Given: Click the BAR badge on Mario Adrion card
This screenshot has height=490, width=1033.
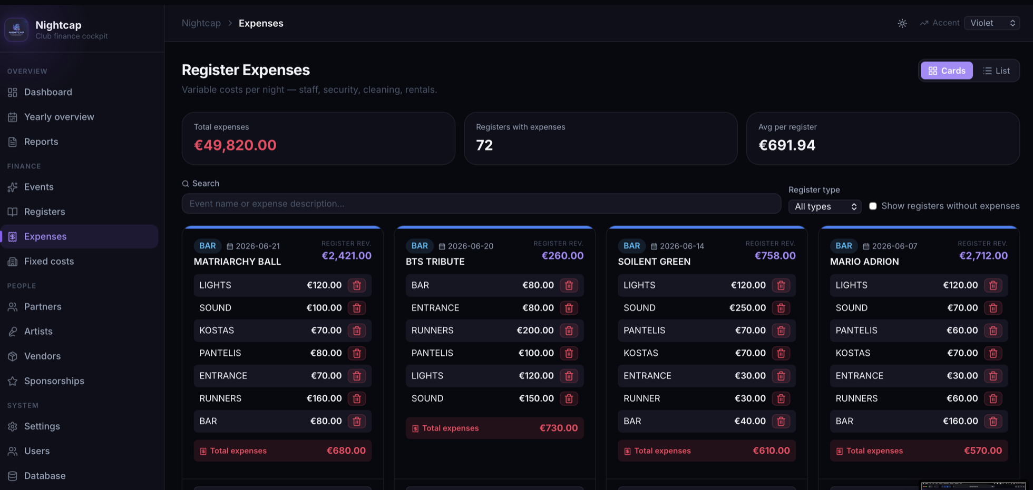Looking at the screenshot, I should coord(843,246).
